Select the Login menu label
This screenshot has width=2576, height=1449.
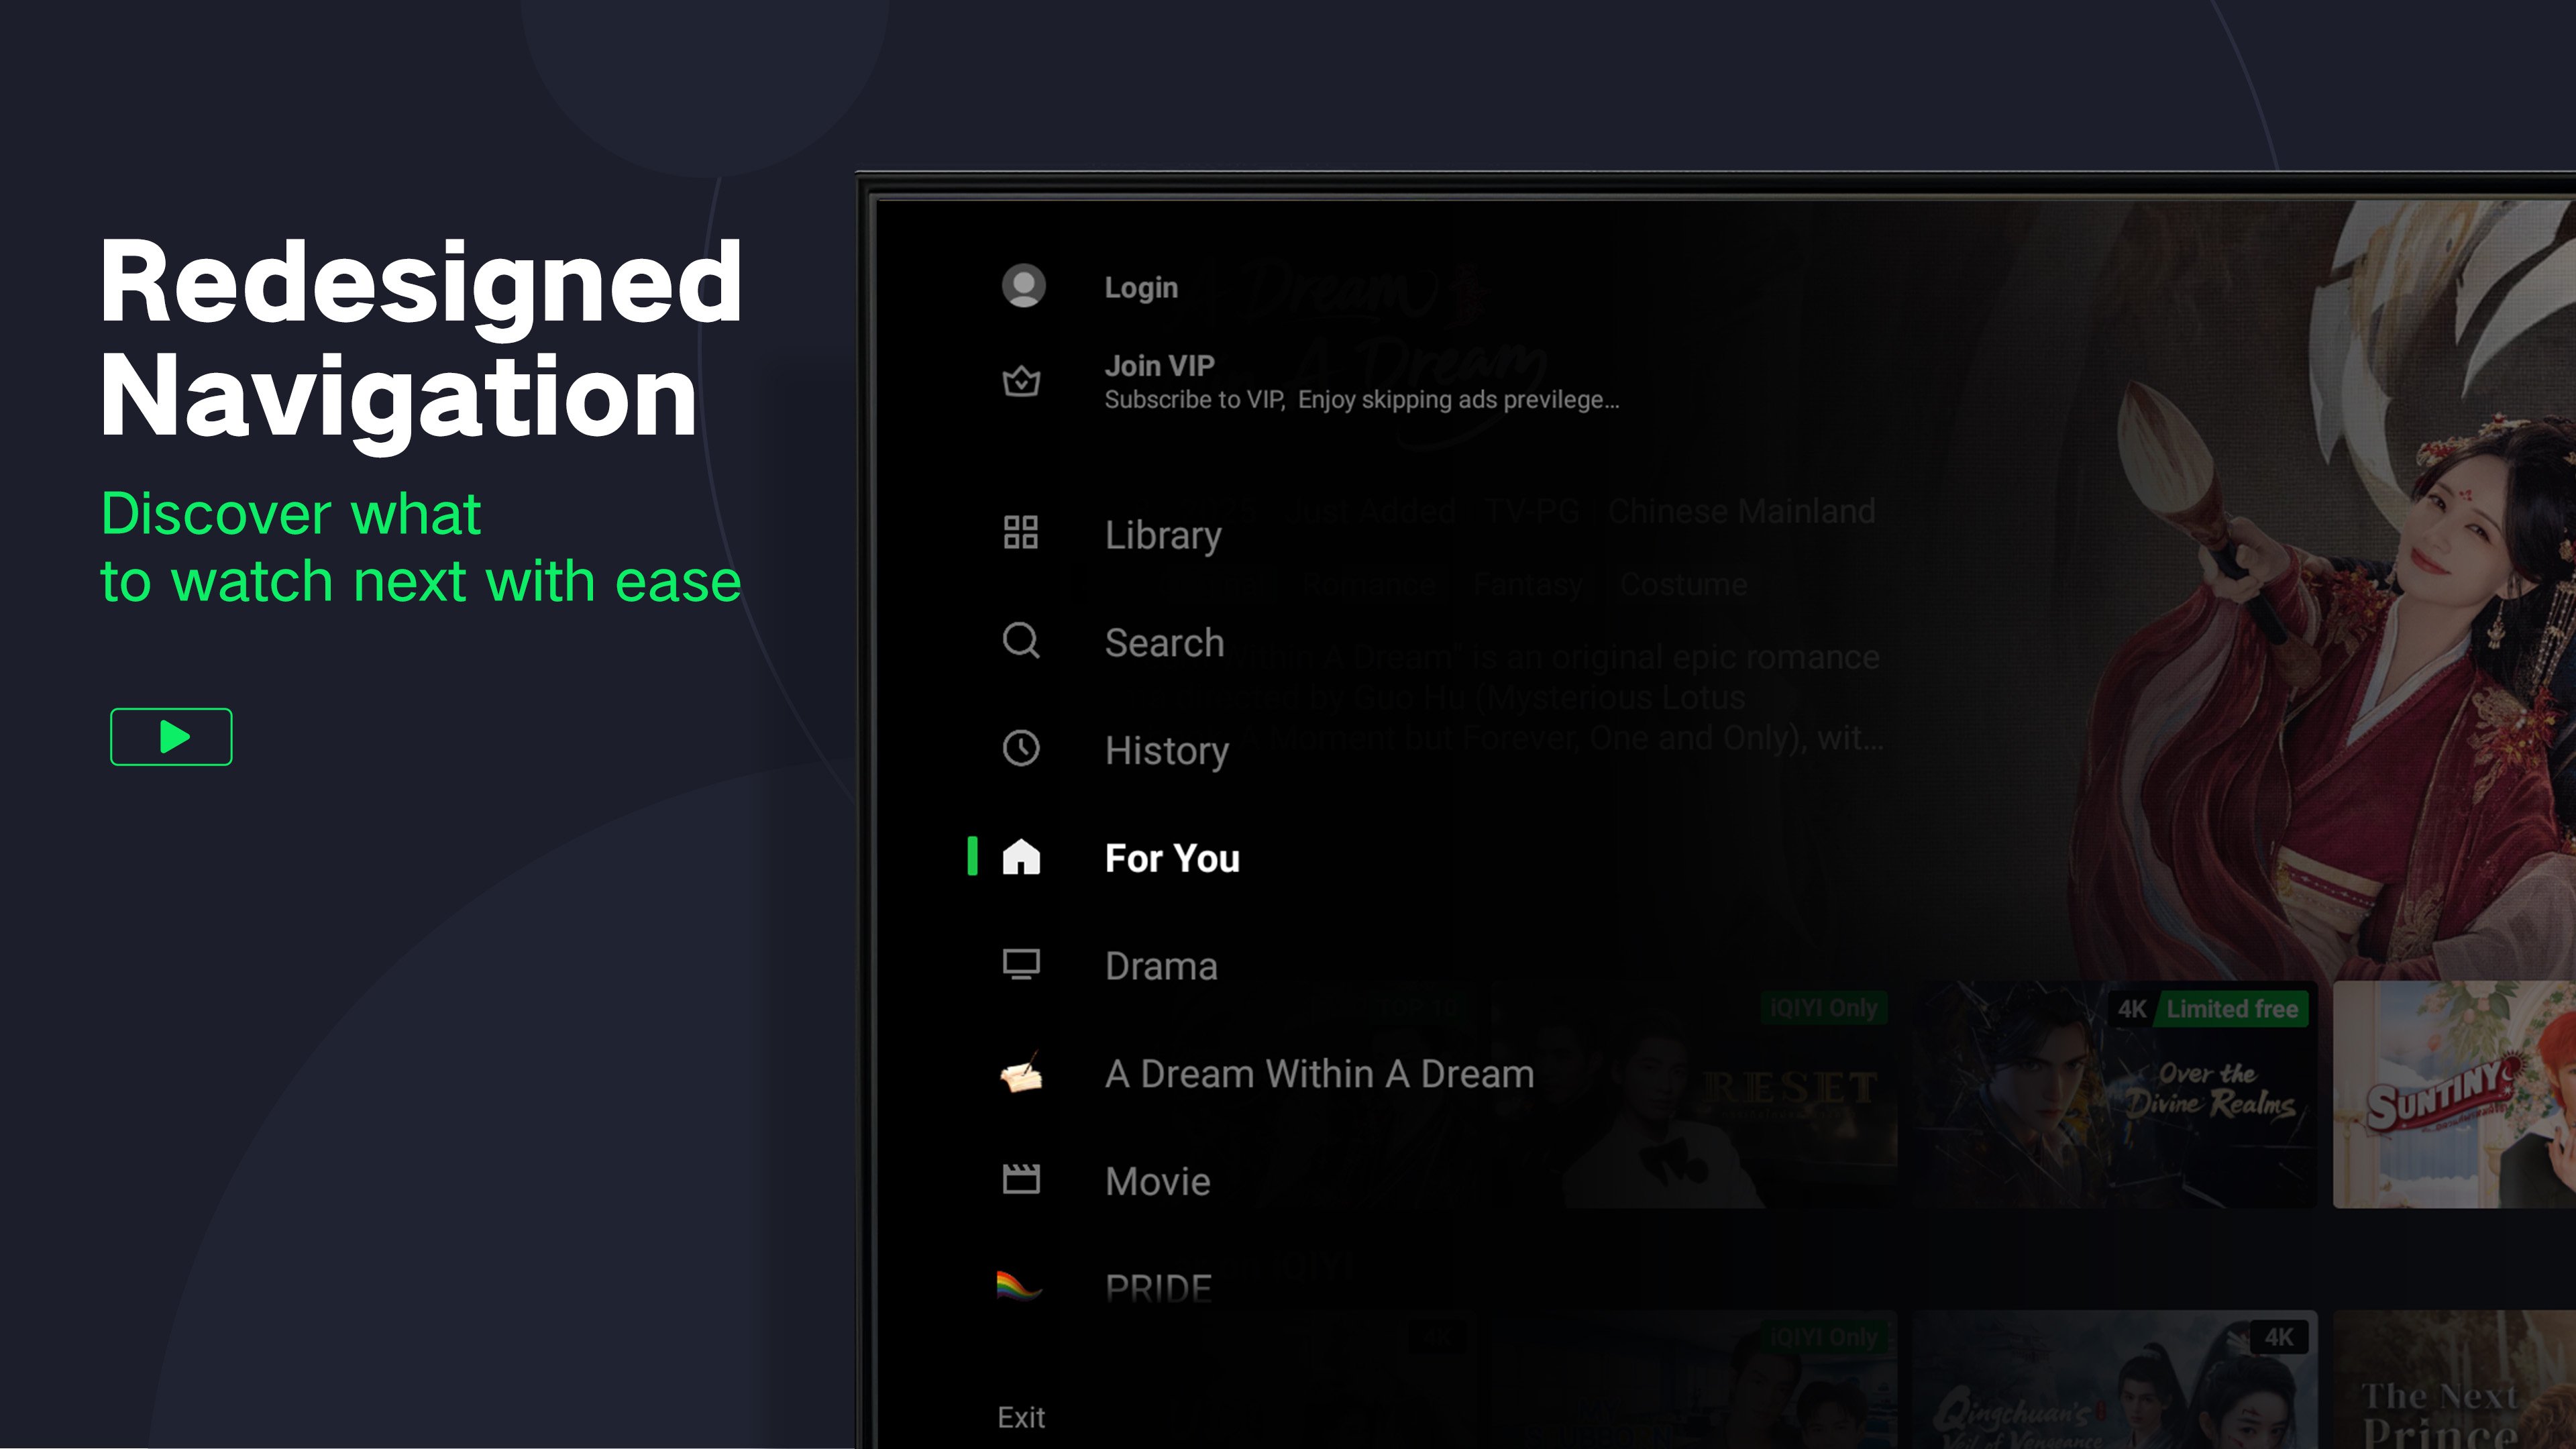click(1140, 288)
